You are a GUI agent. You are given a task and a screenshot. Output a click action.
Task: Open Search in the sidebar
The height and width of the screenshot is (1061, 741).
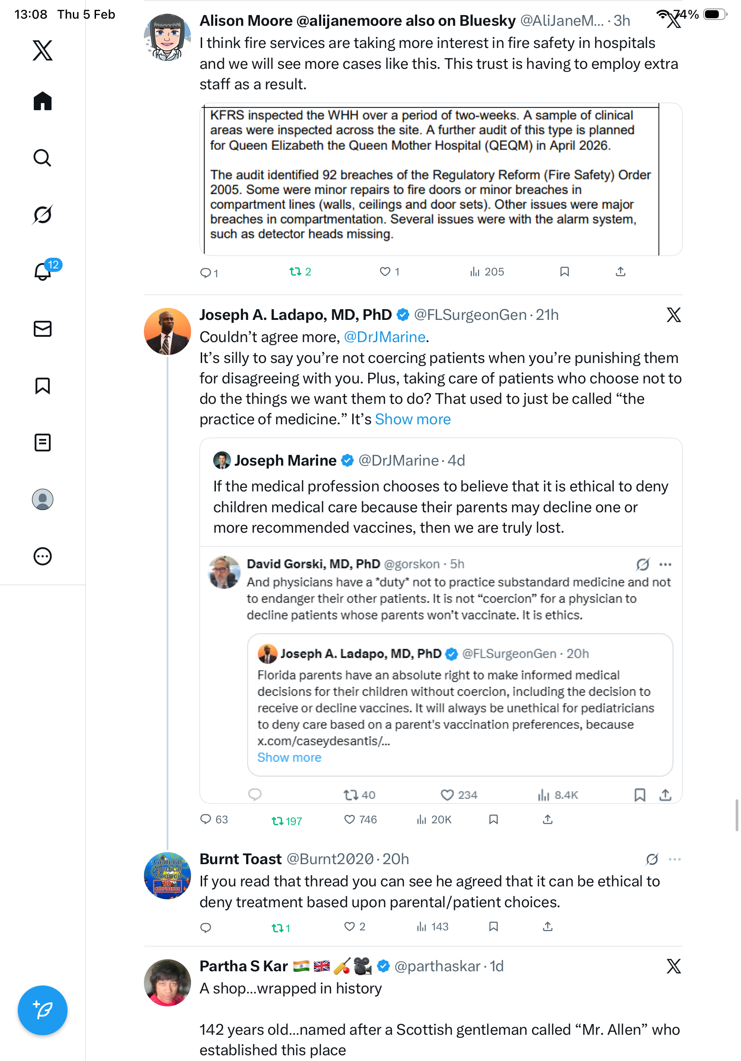tap(43, 158)
